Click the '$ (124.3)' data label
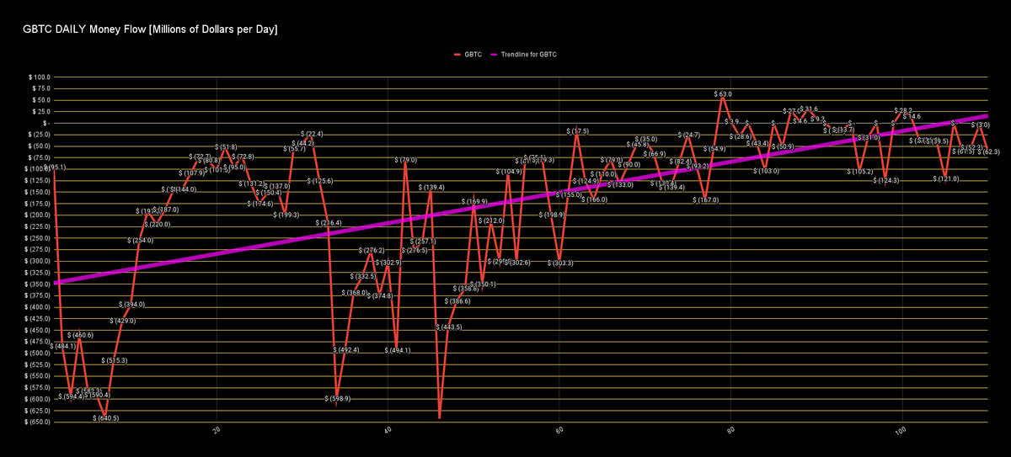 885,180
